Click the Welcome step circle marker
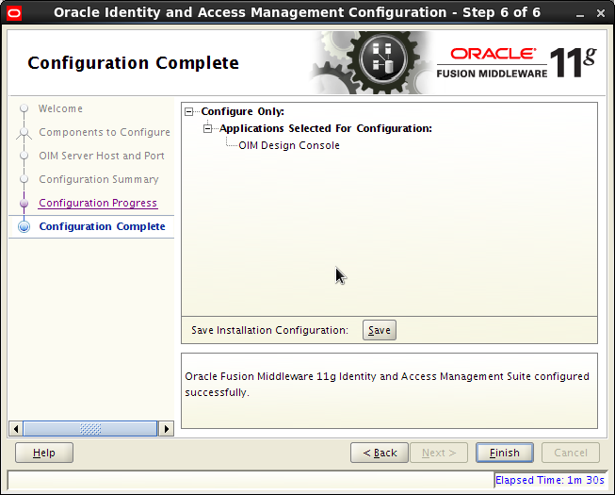The height and width of the screenshot is (495, 615). (24, 107)
